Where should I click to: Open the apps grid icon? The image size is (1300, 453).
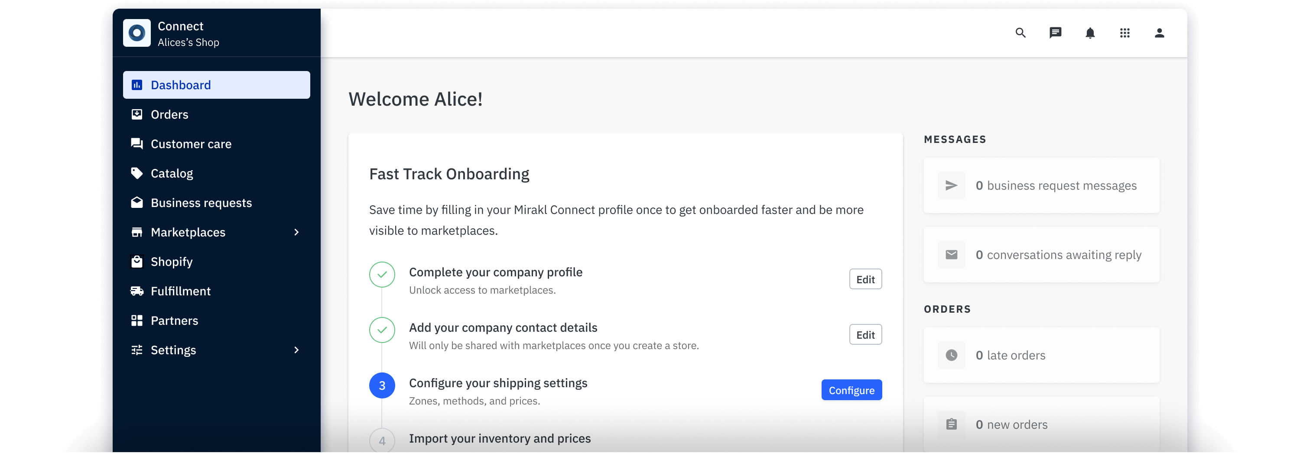point(1124,33)
